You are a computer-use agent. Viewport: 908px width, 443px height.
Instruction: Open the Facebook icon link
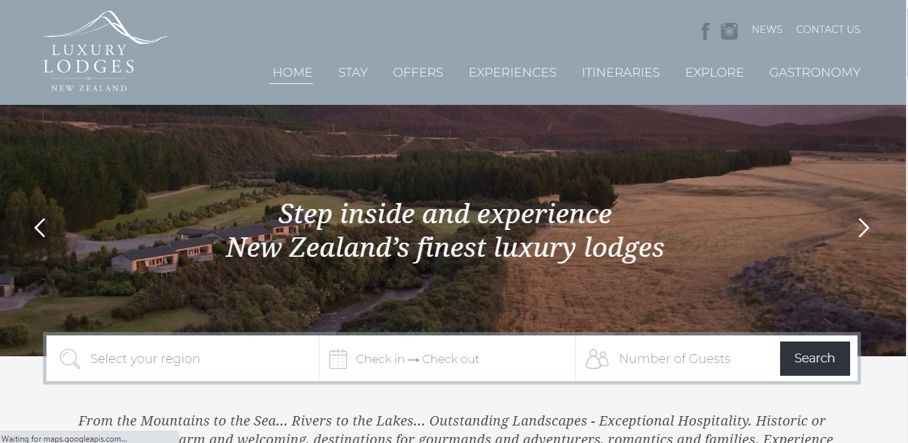(x=705, y=31)
